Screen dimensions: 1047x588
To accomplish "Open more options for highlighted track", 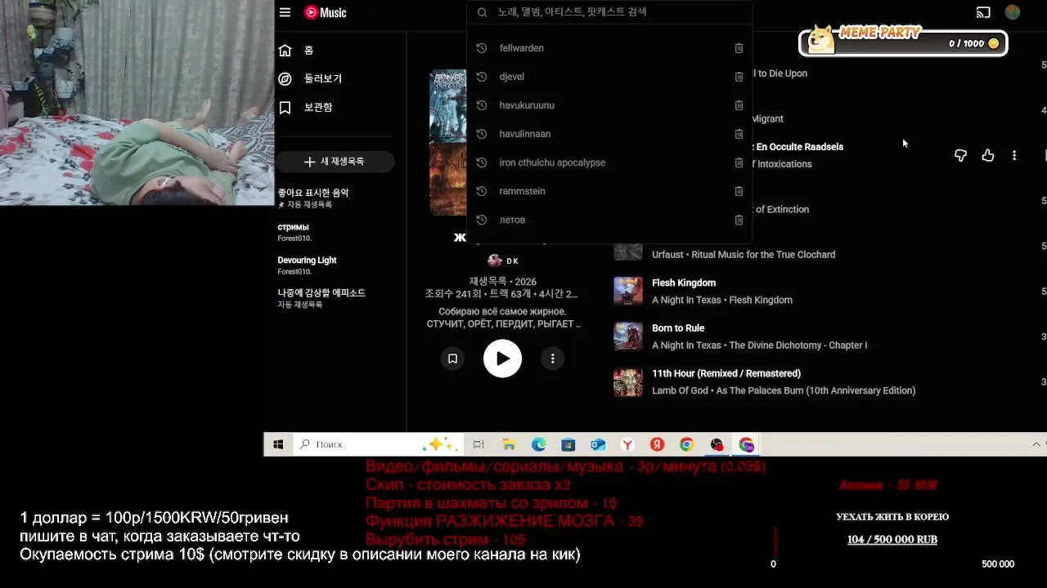I will (x=1014, y=155).
